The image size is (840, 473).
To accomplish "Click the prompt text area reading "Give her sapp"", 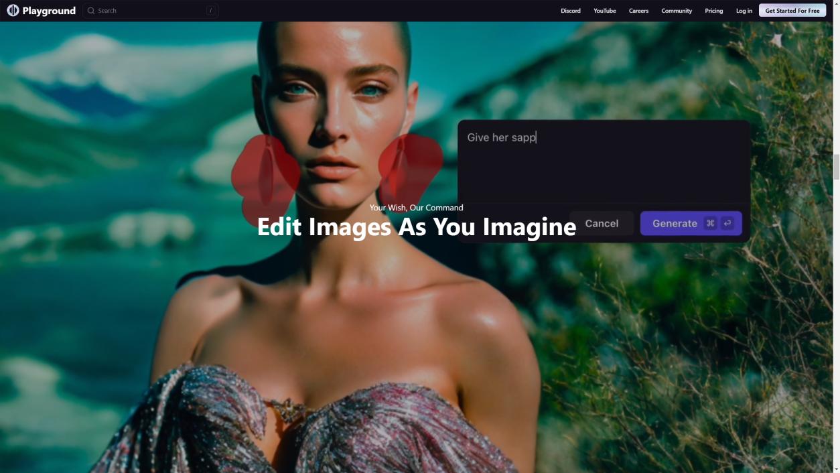I will [x=604, y=161].
